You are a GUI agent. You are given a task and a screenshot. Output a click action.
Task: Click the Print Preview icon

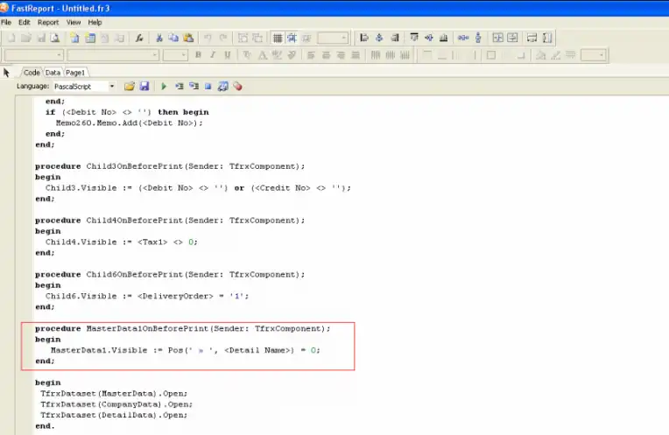(54, 38)
